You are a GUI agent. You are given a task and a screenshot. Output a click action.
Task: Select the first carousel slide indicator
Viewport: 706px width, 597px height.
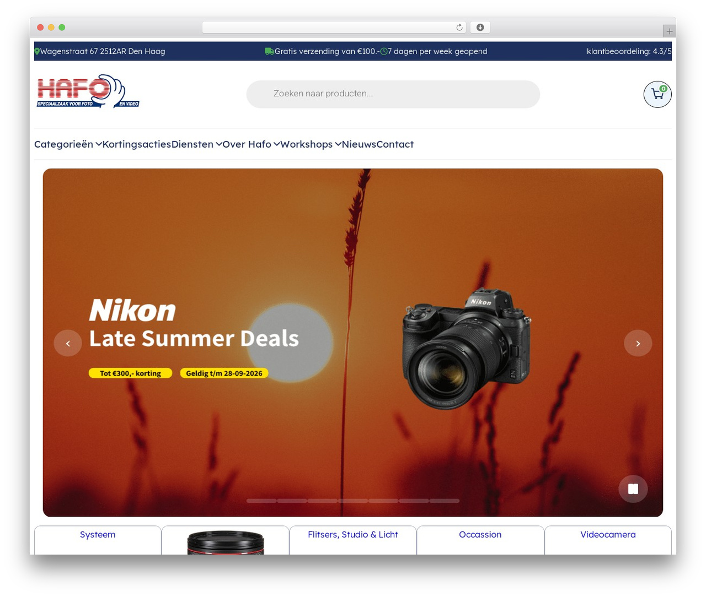tap(261, 501)
